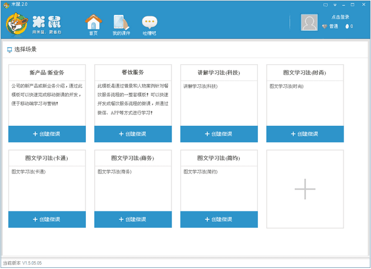
Task: Open the 吐槽吧 feedback chat icon
Action: pyautogui.click(x=149, y=23)
